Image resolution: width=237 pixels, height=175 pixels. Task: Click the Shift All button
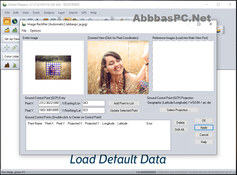pyautogui.click(x=181, y=130)
